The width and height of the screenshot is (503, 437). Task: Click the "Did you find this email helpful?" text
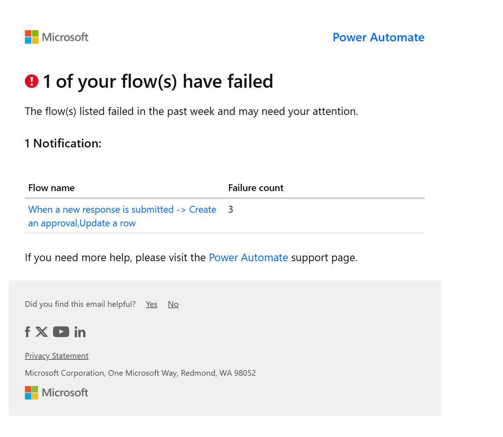click(x=80, y=304)
